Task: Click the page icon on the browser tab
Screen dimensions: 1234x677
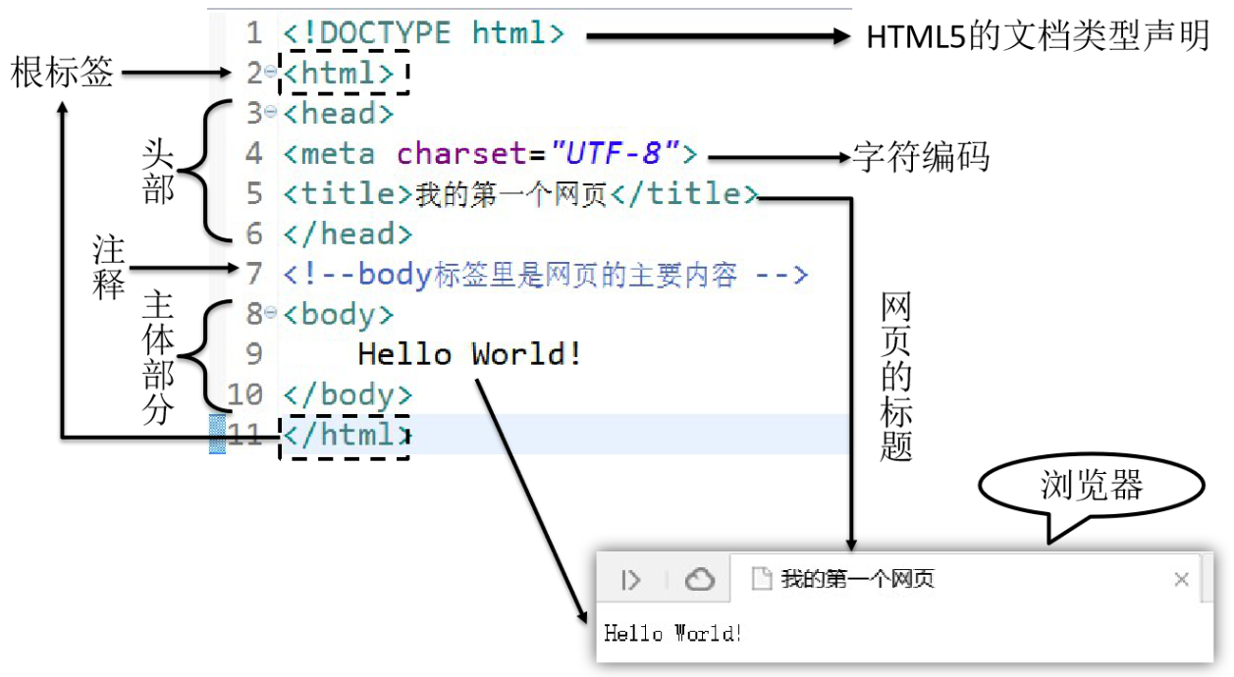Action: [x=761, y=580]
